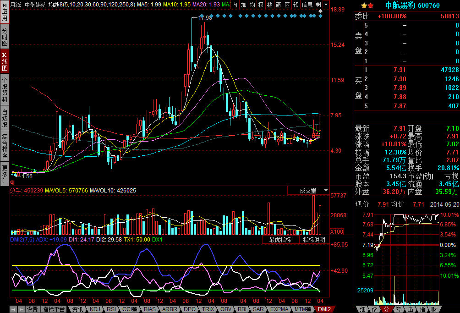Click the 内 toolbar button
Screen dimensions: 460x313
(235, 5)
